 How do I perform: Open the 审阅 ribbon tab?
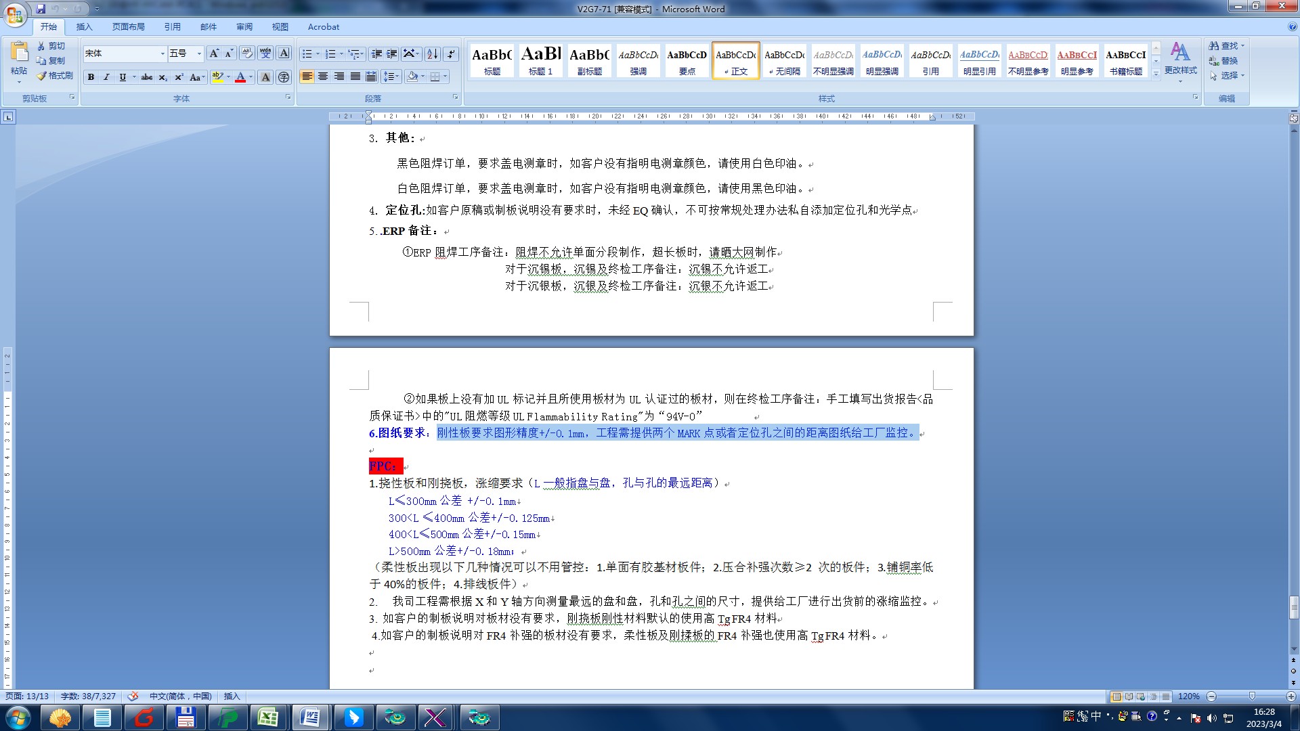[244, 27]
